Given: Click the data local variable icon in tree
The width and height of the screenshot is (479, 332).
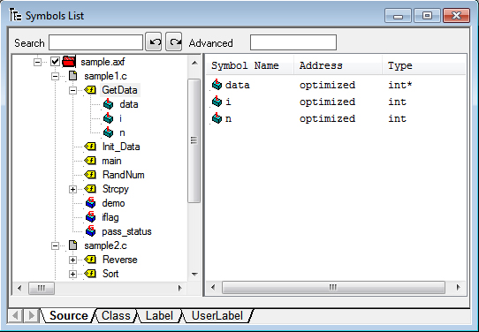Looking at the screenshot, I should click(x=108, y=104).
